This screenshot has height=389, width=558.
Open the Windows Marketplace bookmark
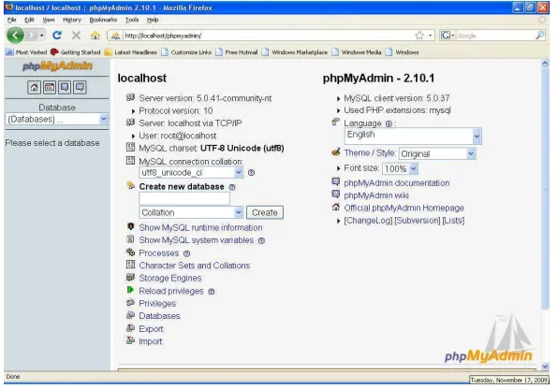click(x=295, y=52)
